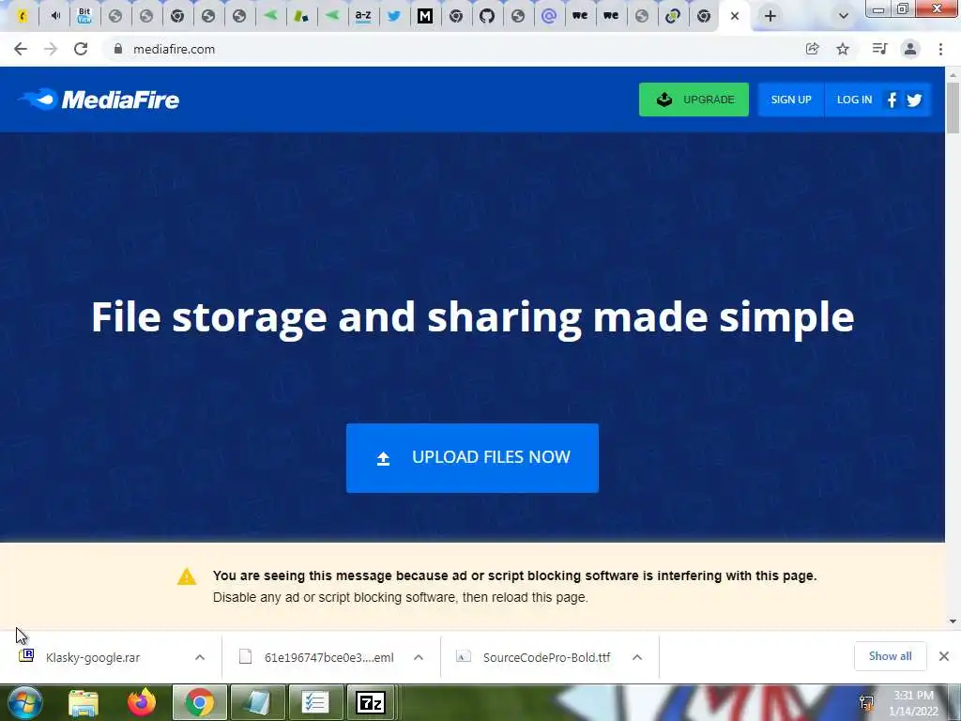Switch to the GitHub tab

click(x=487, y=16)
